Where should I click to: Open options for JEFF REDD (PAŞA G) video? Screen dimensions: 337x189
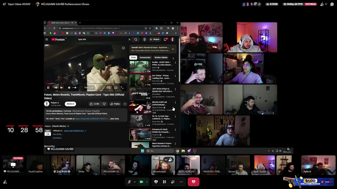click(175, 89)
